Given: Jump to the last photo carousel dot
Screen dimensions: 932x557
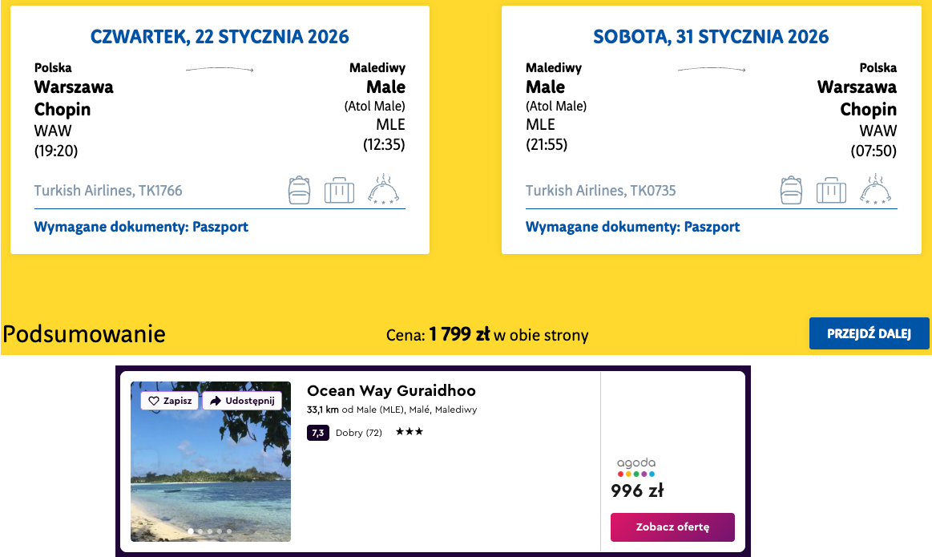Looking at the screenshot, I should [x=229, y=531].
